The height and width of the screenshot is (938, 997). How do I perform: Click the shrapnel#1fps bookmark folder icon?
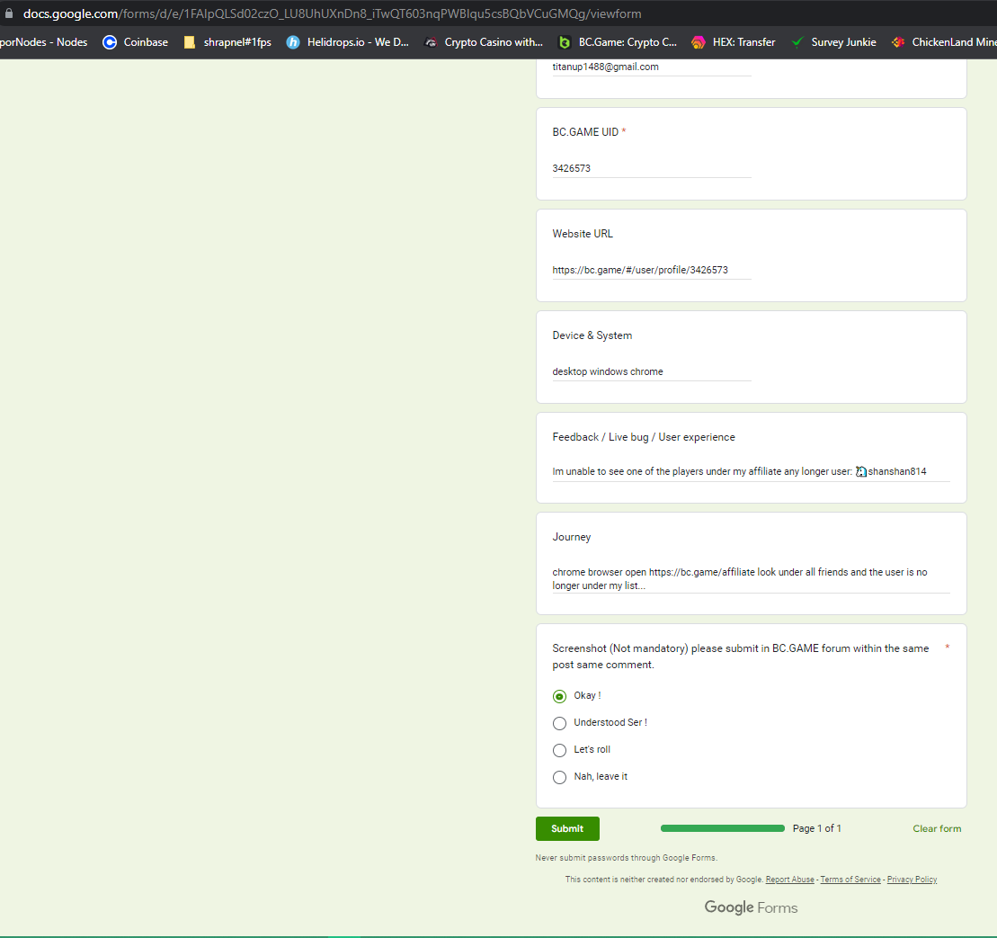[190, 42]
